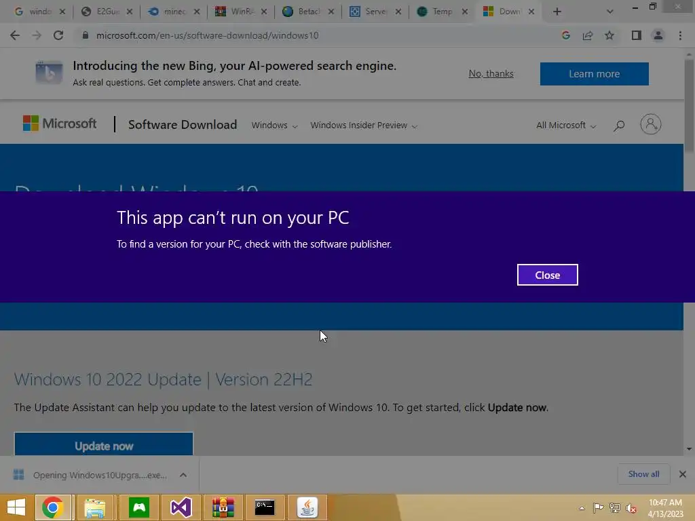Viewport: 695px width, 521px height.
Task: Go forward in browser history
Action: click(37, 35)
